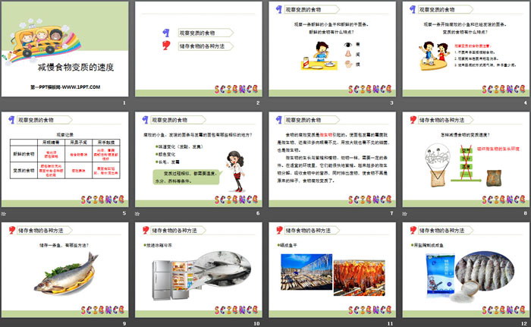Select slide 9 with the fish on a plate

pyautogui.click(x=64, y=270)
